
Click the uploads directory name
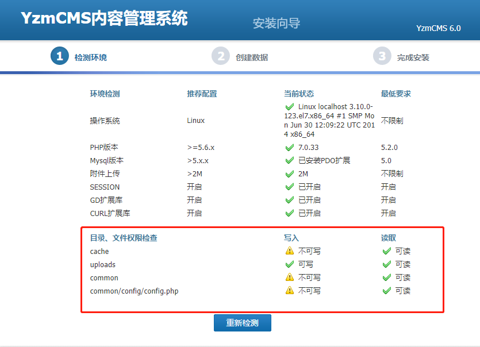(x=102, y=265)
